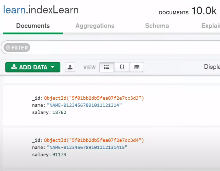Click the documents count 10.0k
The height and width of the screenshot is (171, 220).
204,11
